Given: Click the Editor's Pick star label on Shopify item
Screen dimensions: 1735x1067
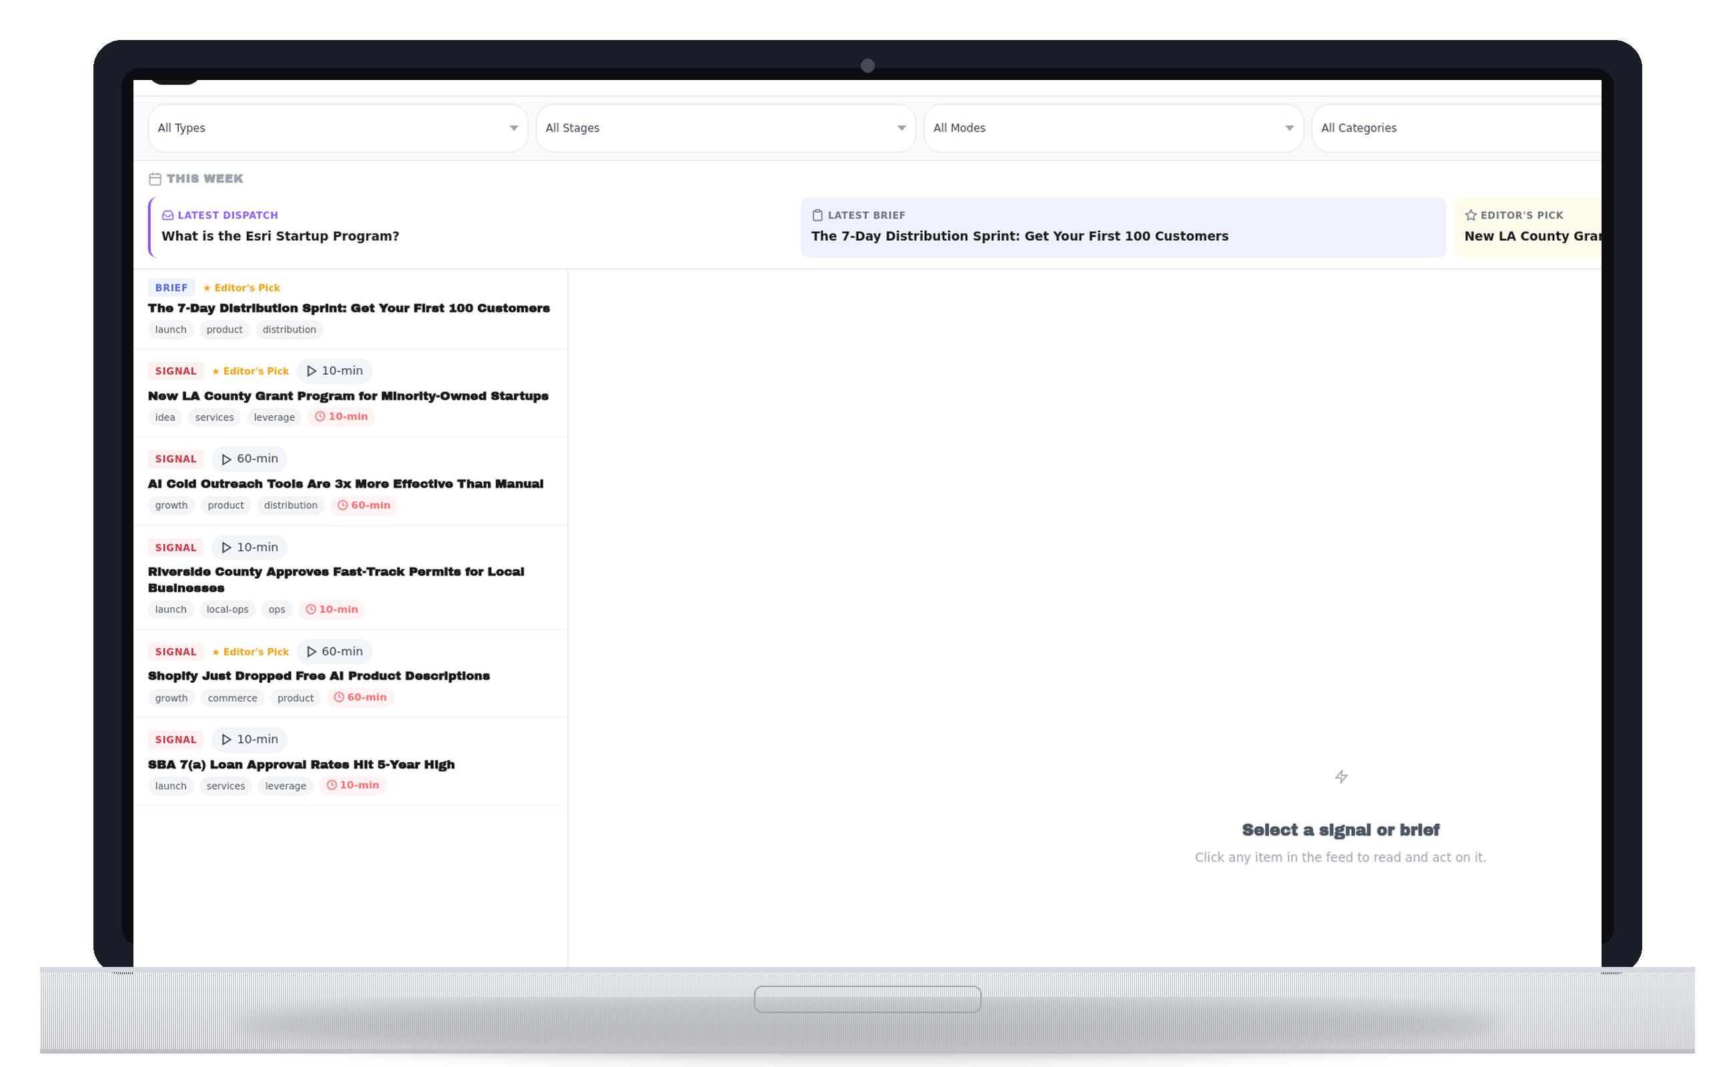Looking at the screenshot, I should coord(250,652).
